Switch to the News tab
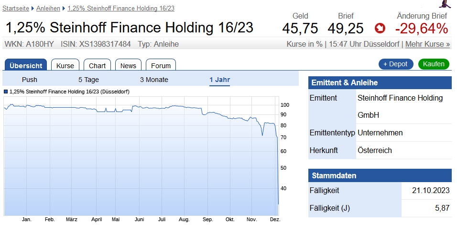Image resolution: width=457 pixels, height=225 pixels. click(128, 65)
